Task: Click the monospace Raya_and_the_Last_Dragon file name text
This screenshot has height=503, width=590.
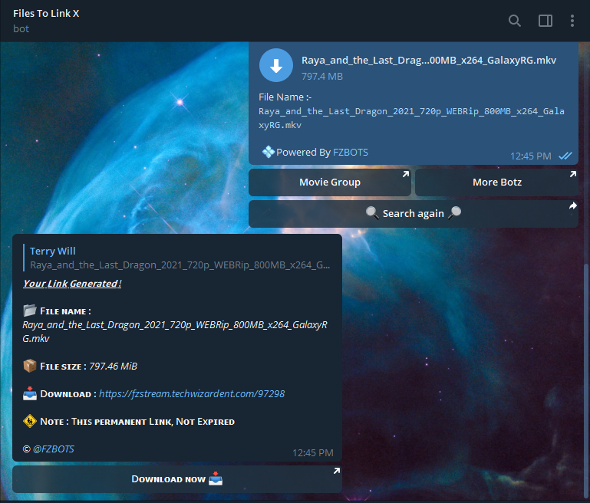Action: pyautogui.click(x=411, y=118)
